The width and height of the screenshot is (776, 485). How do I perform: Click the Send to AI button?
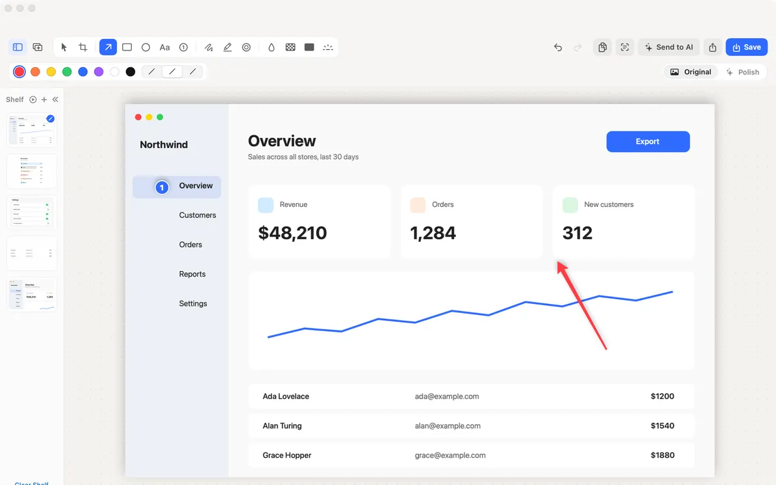669,47
